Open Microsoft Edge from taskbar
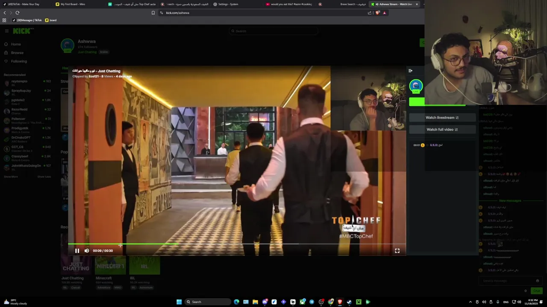547x307 pixels. point(236,302)
